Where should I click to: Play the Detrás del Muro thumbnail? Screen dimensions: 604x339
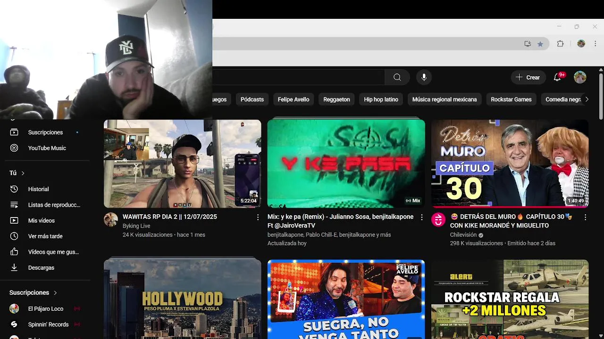tap(510, 163)
